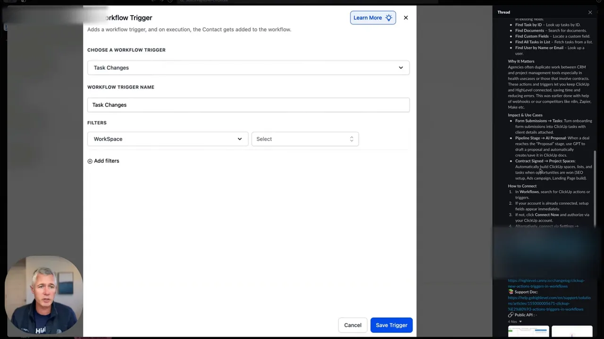Click the 'Connect Now' text in step 3
The width and height of the screenshot is (604, 339).
click(546, 215)
